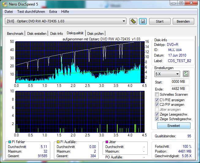
Task: Click the date value 17 Jun 2010
Action: (x=177, y=55)
